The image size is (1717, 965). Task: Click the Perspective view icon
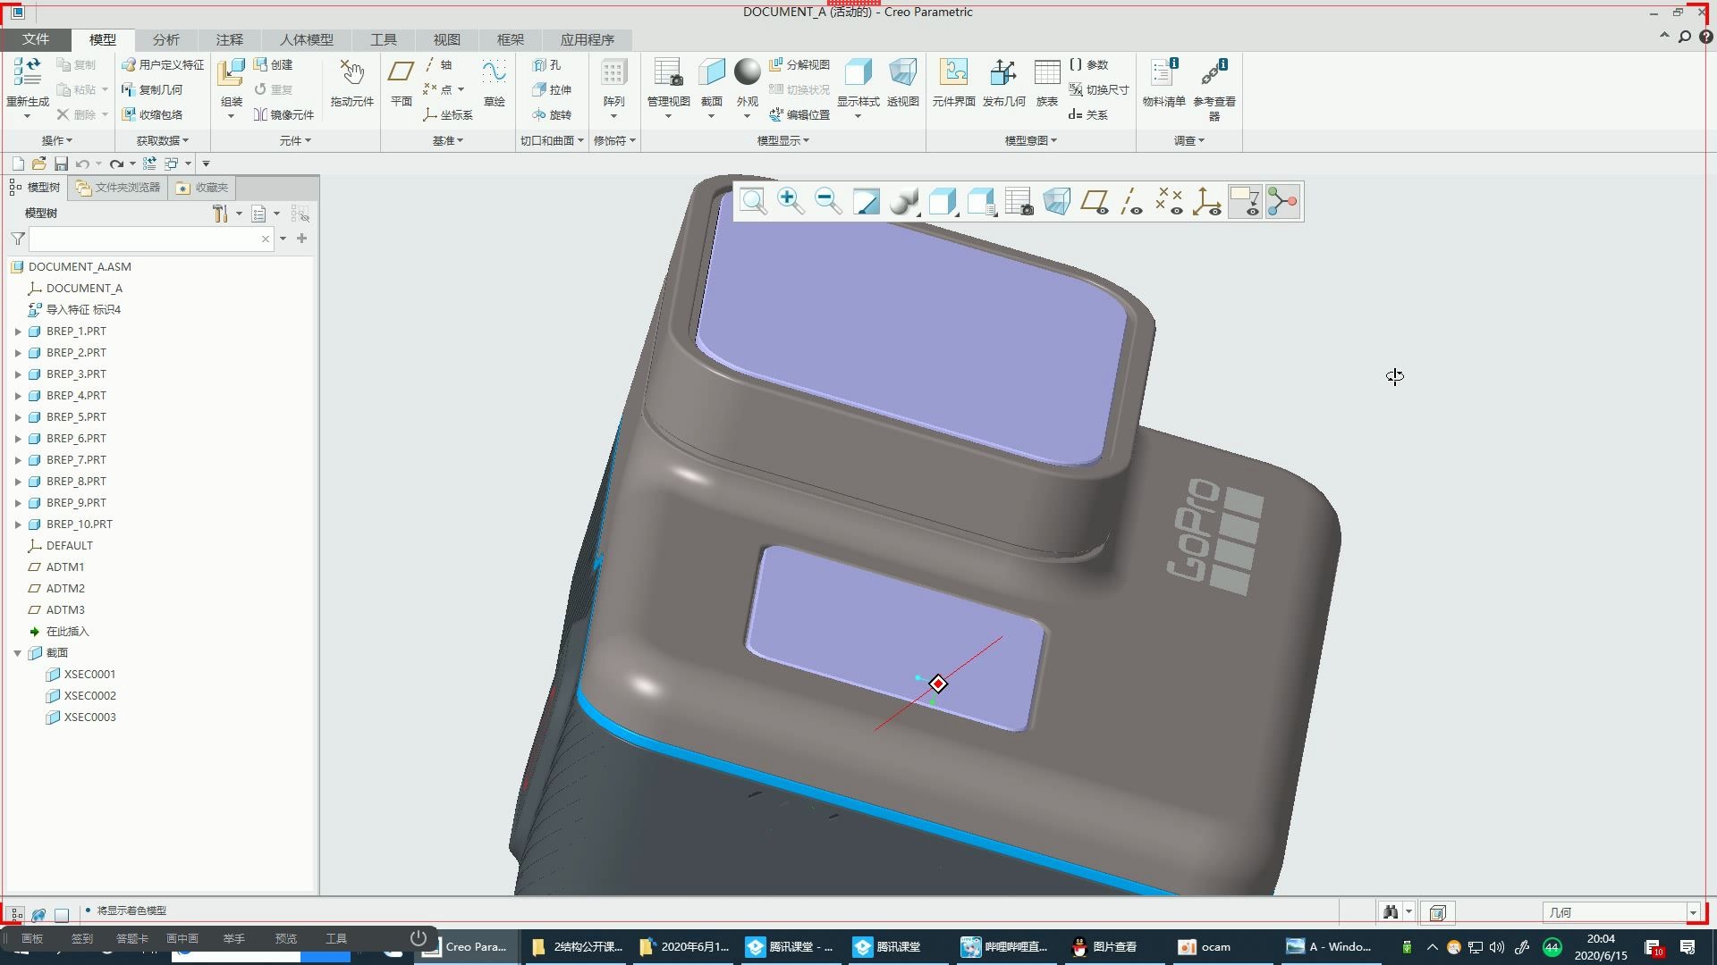coord(1056,201)
